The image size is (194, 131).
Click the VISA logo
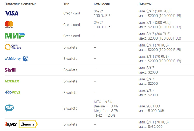point(11,13)
